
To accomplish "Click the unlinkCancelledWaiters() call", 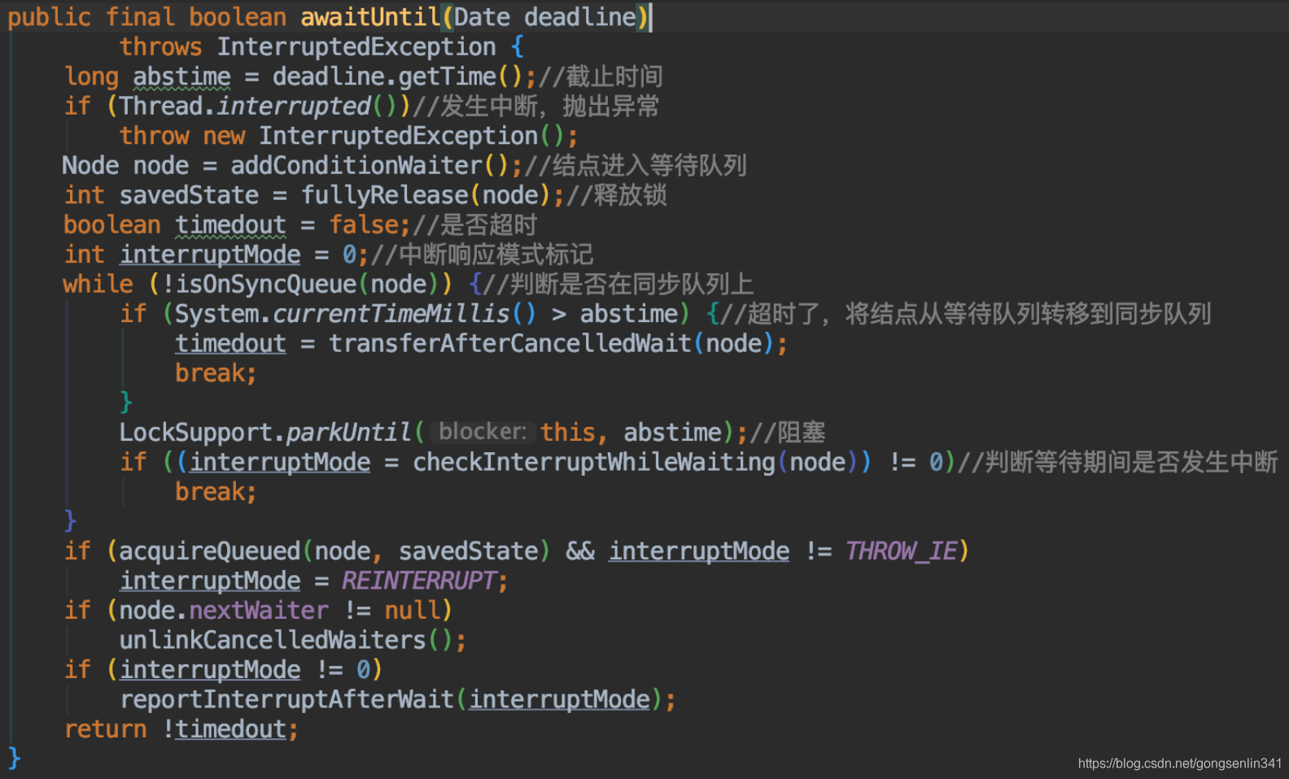I will [286, 641].
